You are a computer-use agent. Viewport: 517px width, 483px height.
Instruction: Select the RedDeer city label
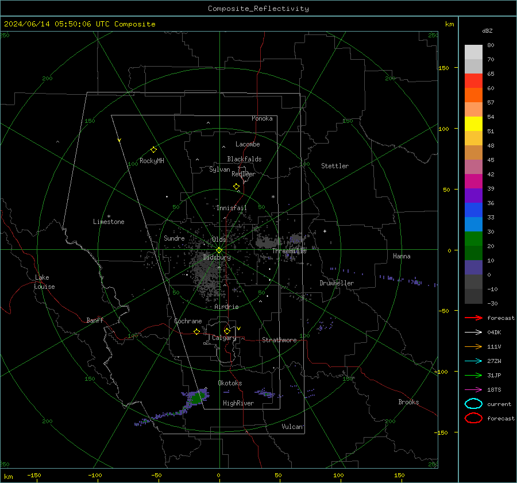pos(244,174)
